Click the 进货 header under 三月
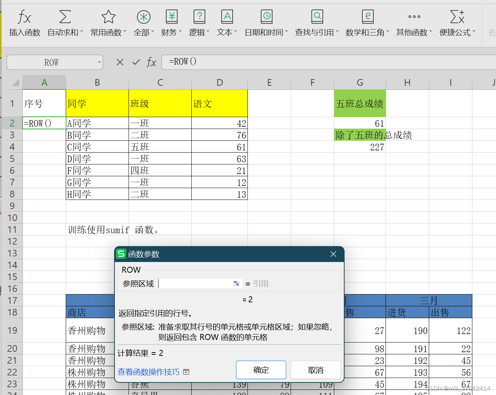This screenshot has width=496, height=395. coord(407,312)
